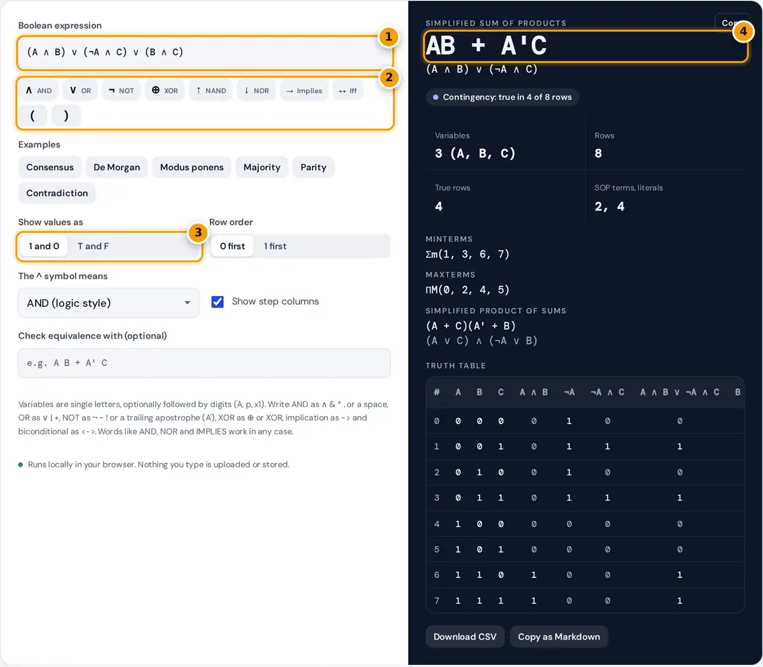Insert an opening parenthesis
This screenshot has height=667, width=763.
[x=32, y=116]
